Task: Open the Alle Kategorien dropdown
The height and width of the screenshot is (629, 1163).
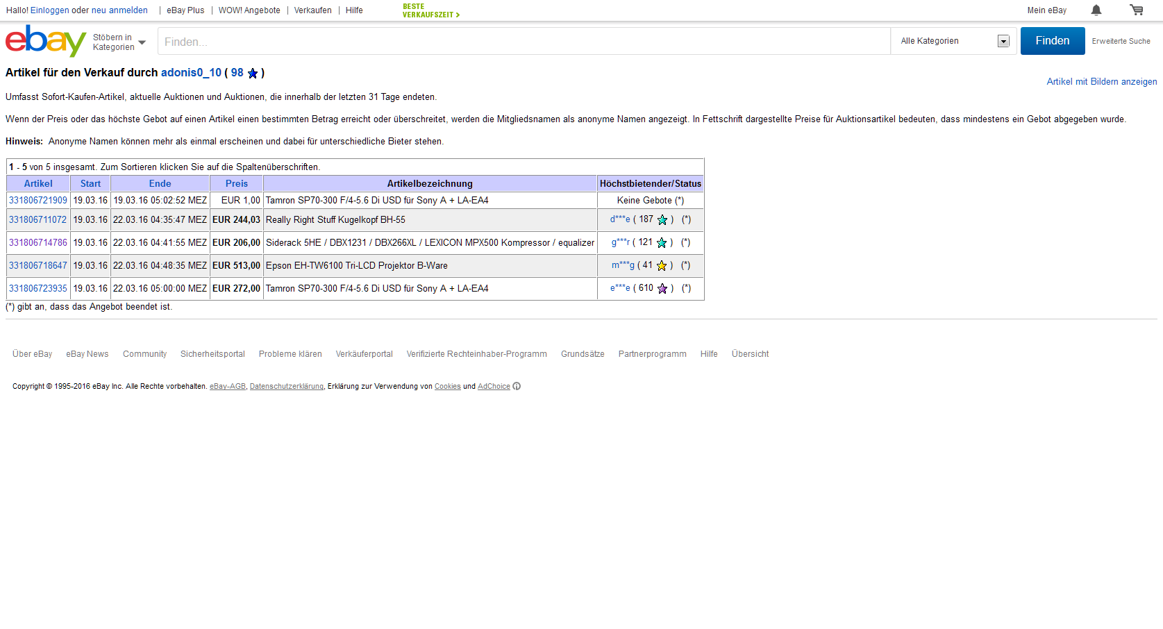Action: [x=954, y=41]
